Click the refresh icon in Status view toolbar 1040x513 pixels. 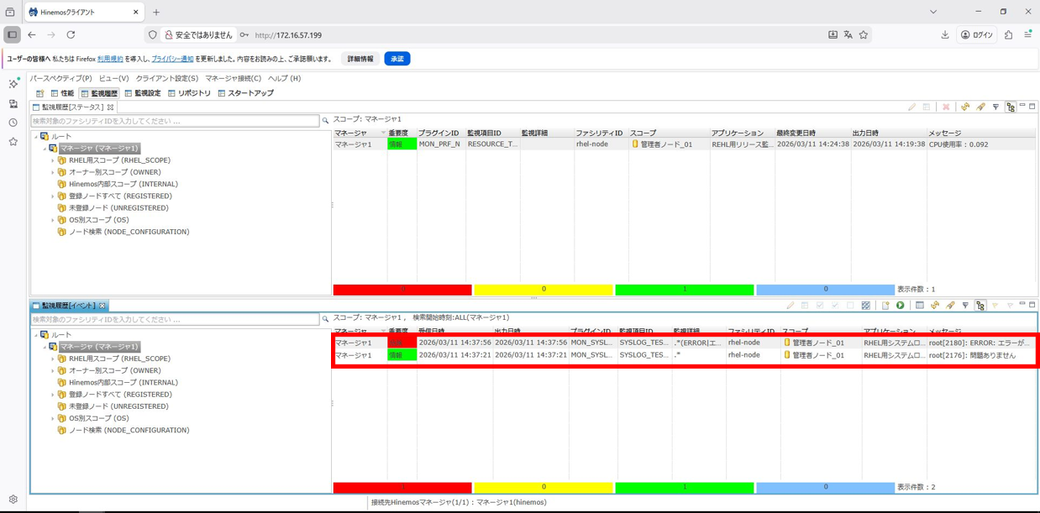click(x=965, y=107)
